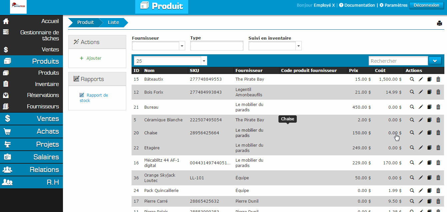447x212 pixels.
Task: Duplicate the Pack Quincaillerie product
Action: 429,191
